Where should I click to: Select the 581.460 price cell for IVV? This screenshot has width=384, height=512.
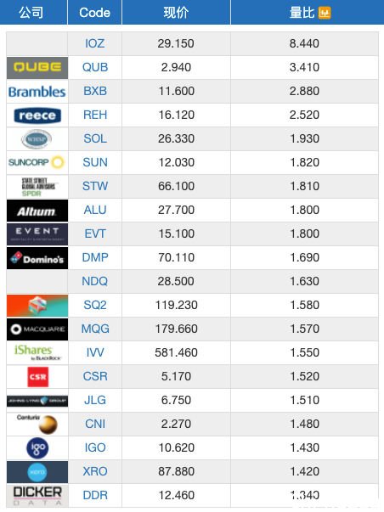(176, 352)
